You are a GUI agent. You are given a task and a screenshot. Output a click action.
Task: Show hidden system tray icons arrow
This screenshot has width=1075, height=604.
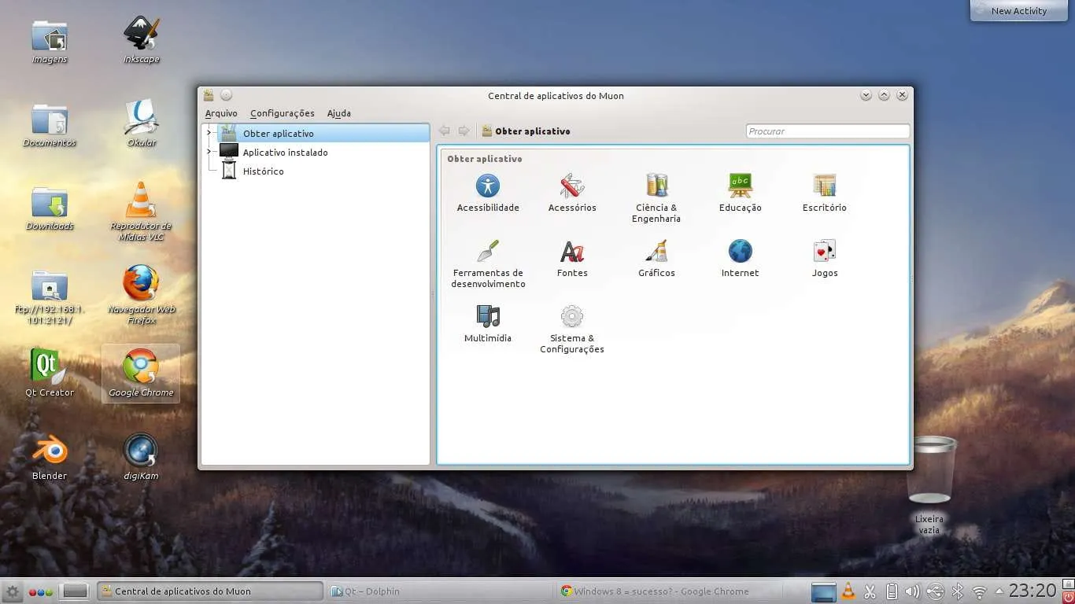coord(999,591)
